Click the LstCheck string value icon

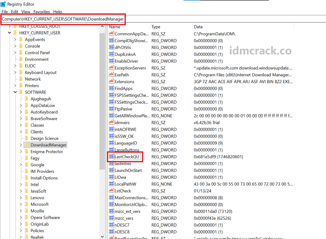tap(111, 190)
